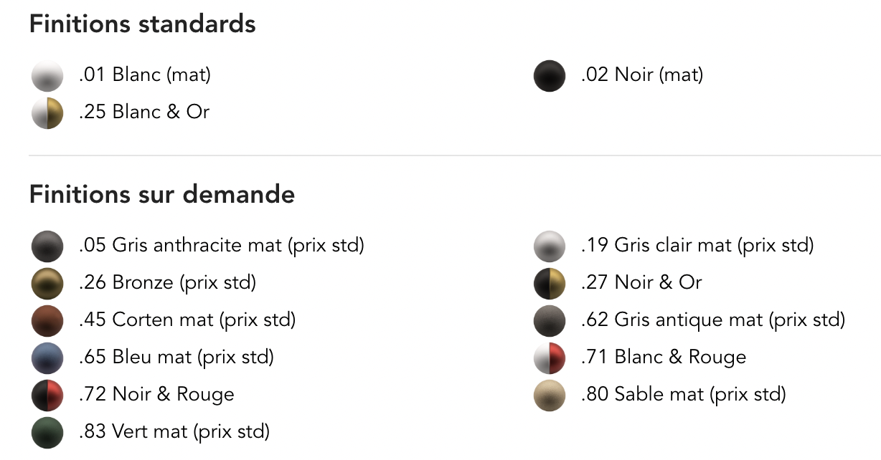This screenshot has height=460, width=881.
Task: Click the ".02 Noir (mat)" label
Action: 642,75
